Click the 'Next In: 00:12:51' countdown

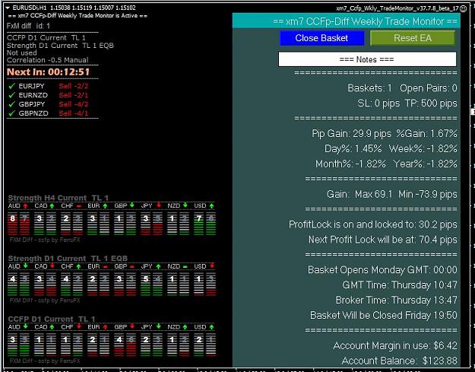pos(49,72)
